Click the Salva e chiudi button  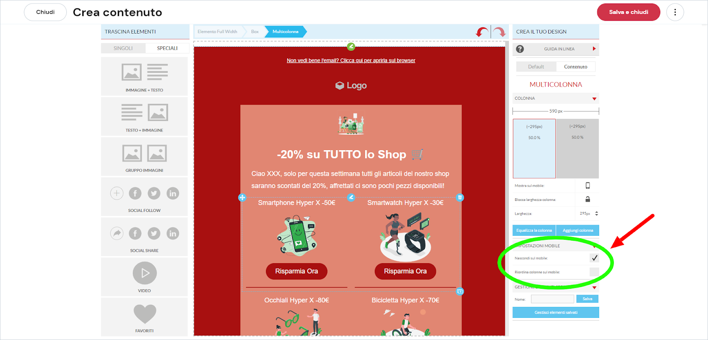tap(628, 12)
